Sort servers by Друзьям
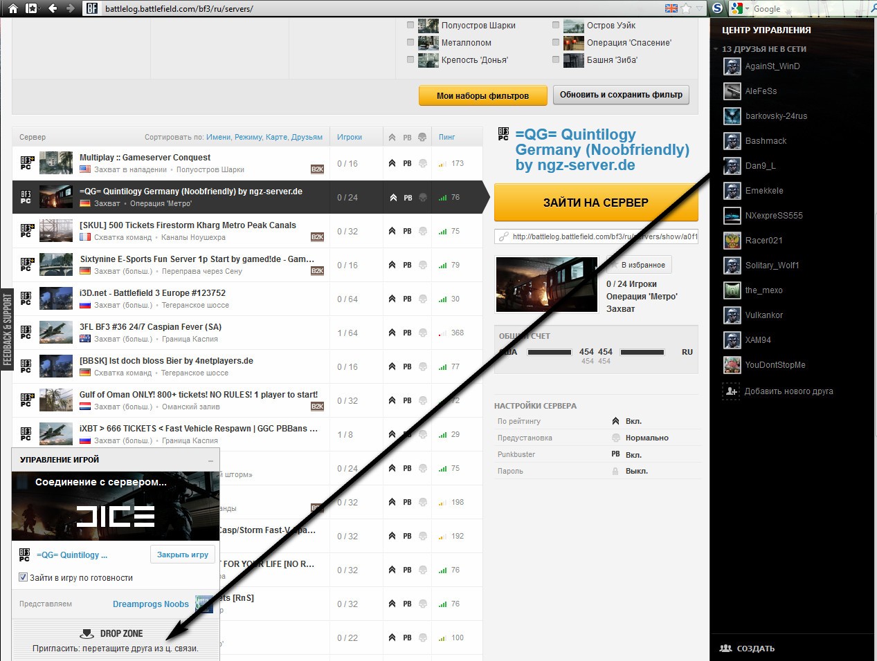Image resolution: width=877 pixels, height=661 pixels. click(307, 137)
